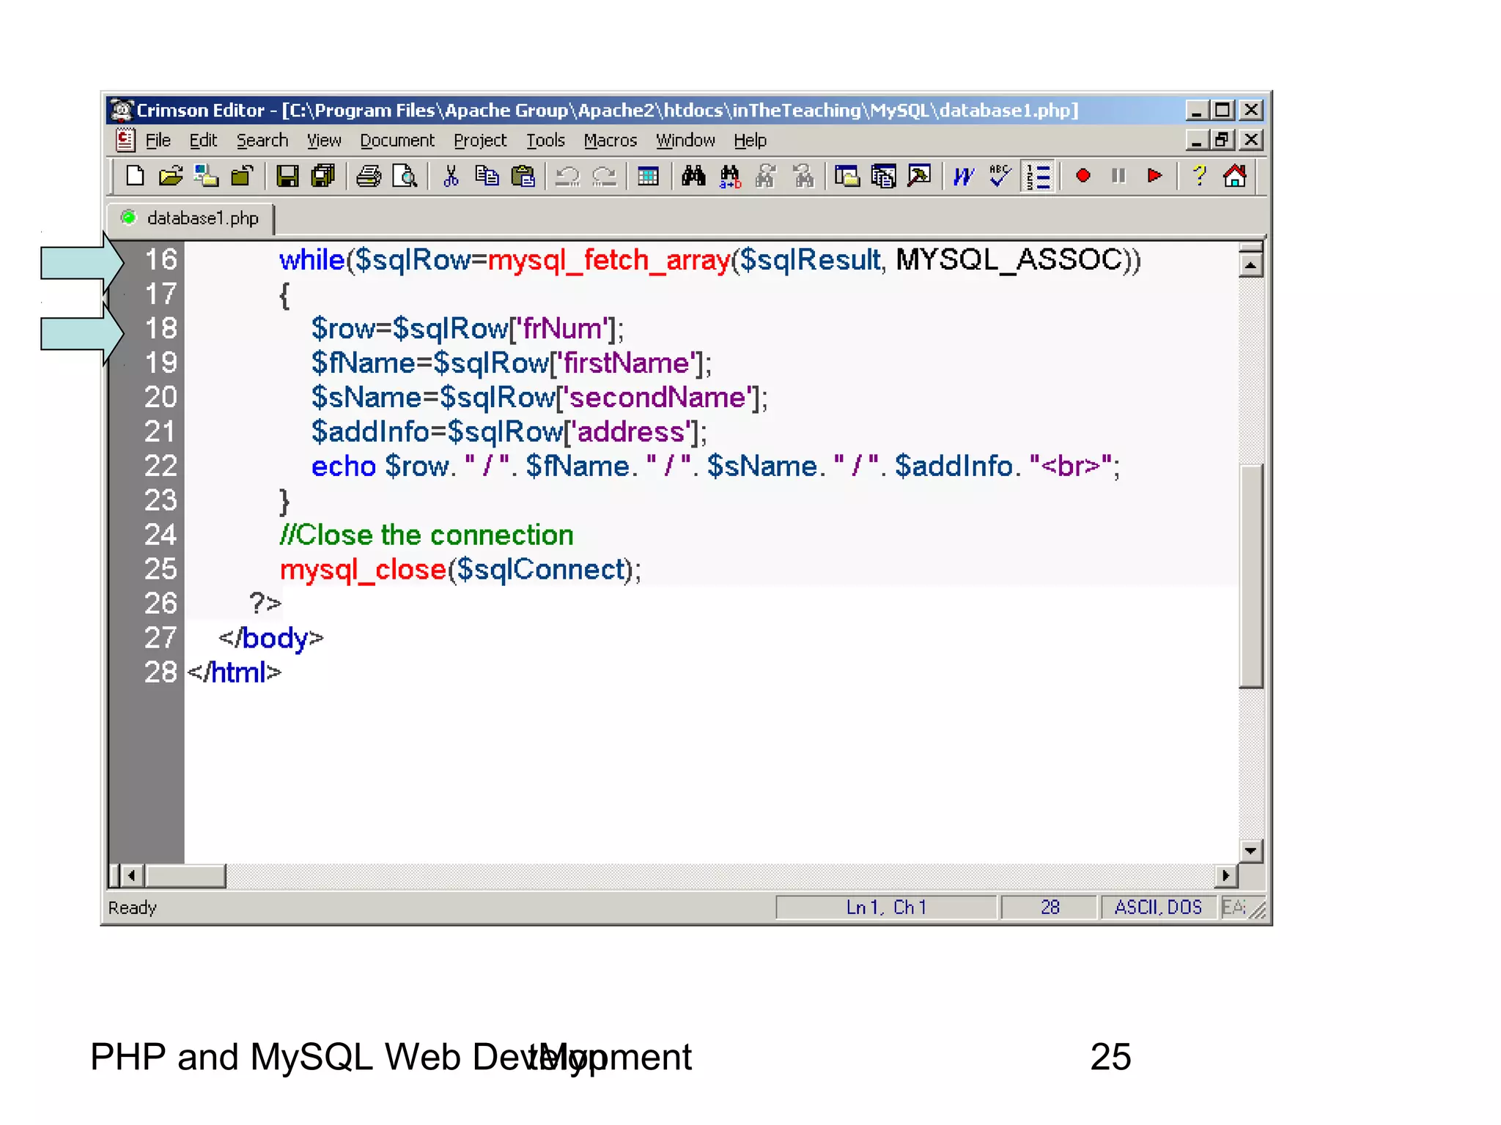This screenshot has width=1501, height=1125.
Task: Click horizontal scrollbar left arrow
Action: point(132,875)
